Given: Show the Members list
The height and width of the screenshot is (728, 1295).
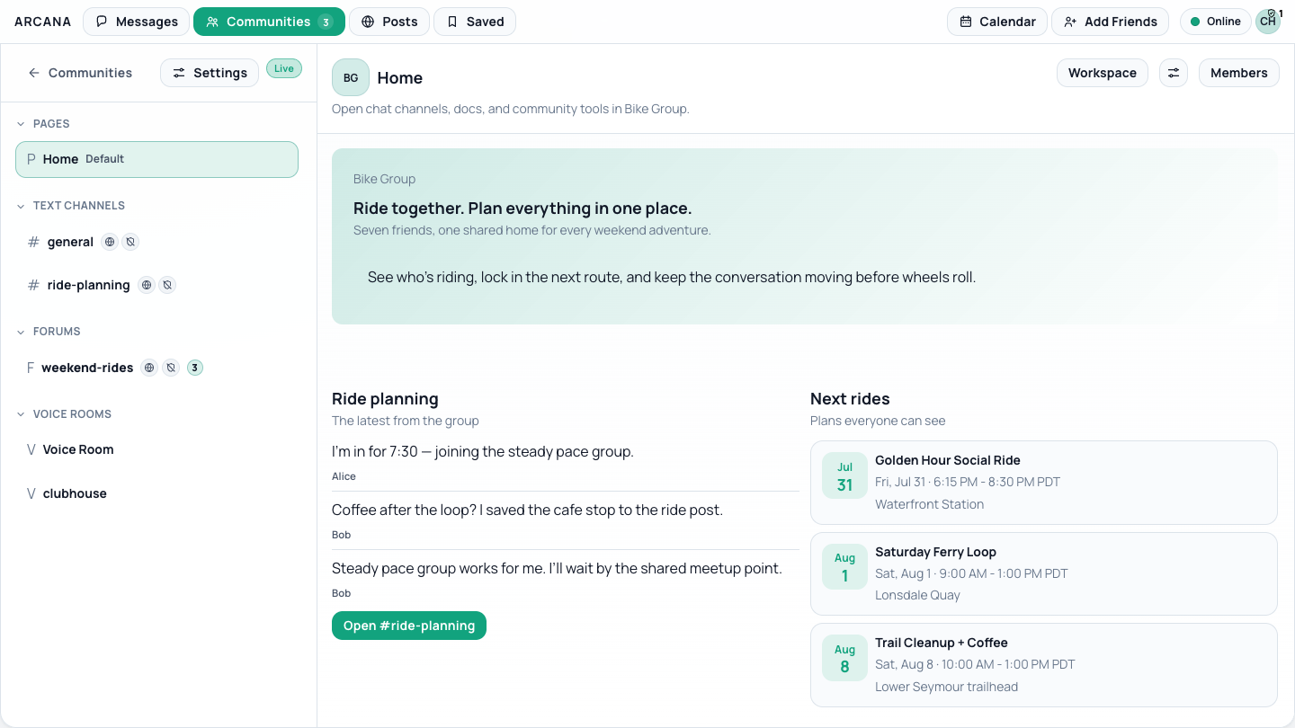Looking at the screenshot, I should coord(1239,73).
